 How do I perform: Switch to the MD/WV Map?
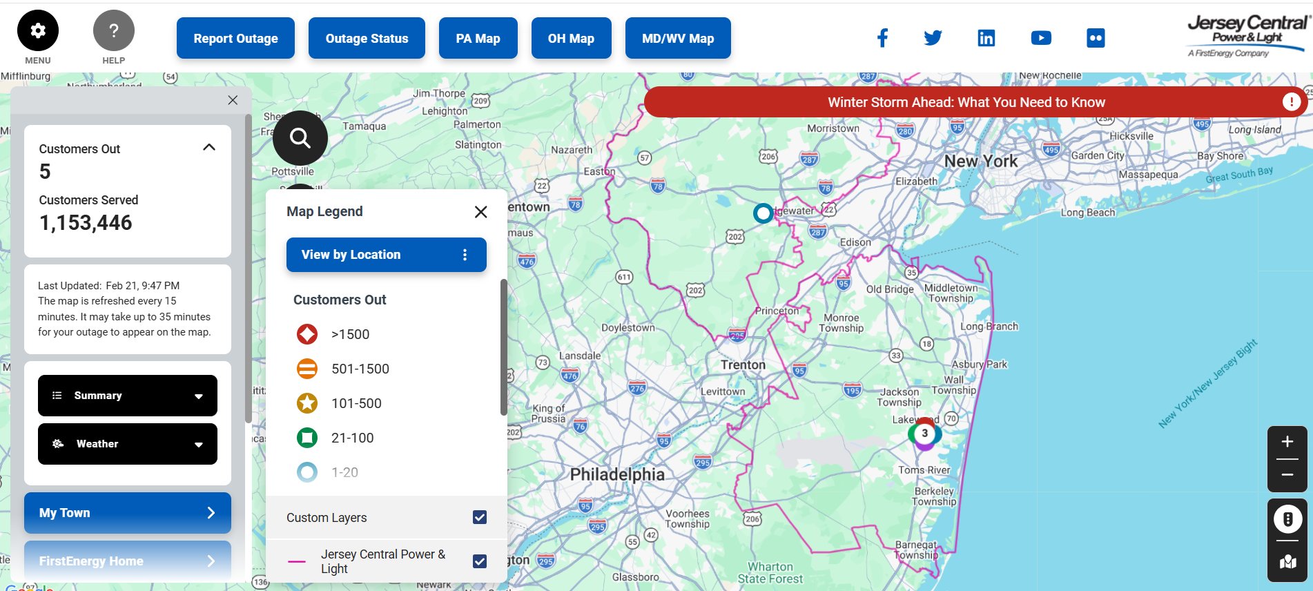[x=678, y=38]
